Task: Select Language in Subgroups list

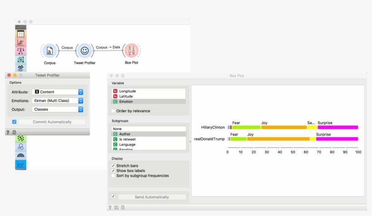Action: [x=149, y=144]
